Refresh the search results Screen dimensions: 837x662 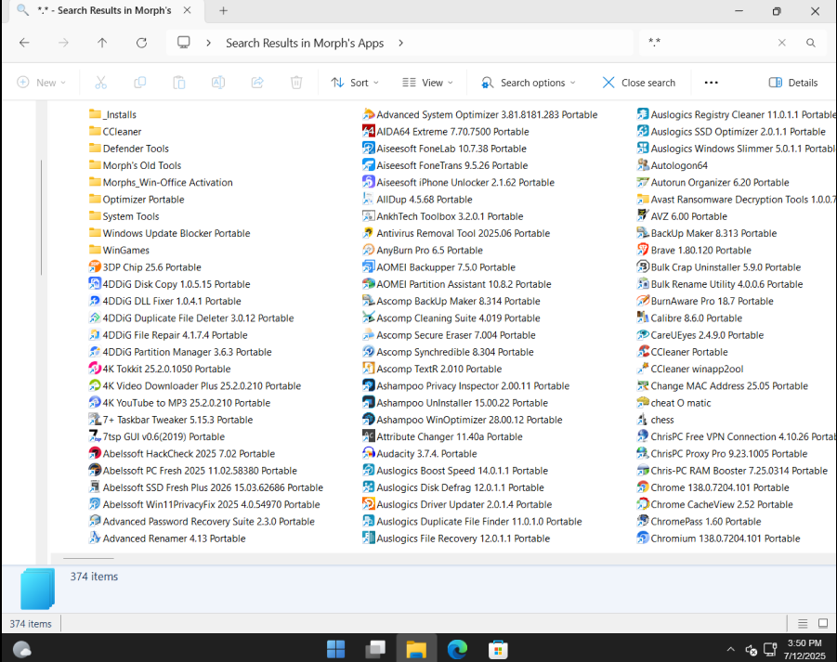(x=141, y=43)
